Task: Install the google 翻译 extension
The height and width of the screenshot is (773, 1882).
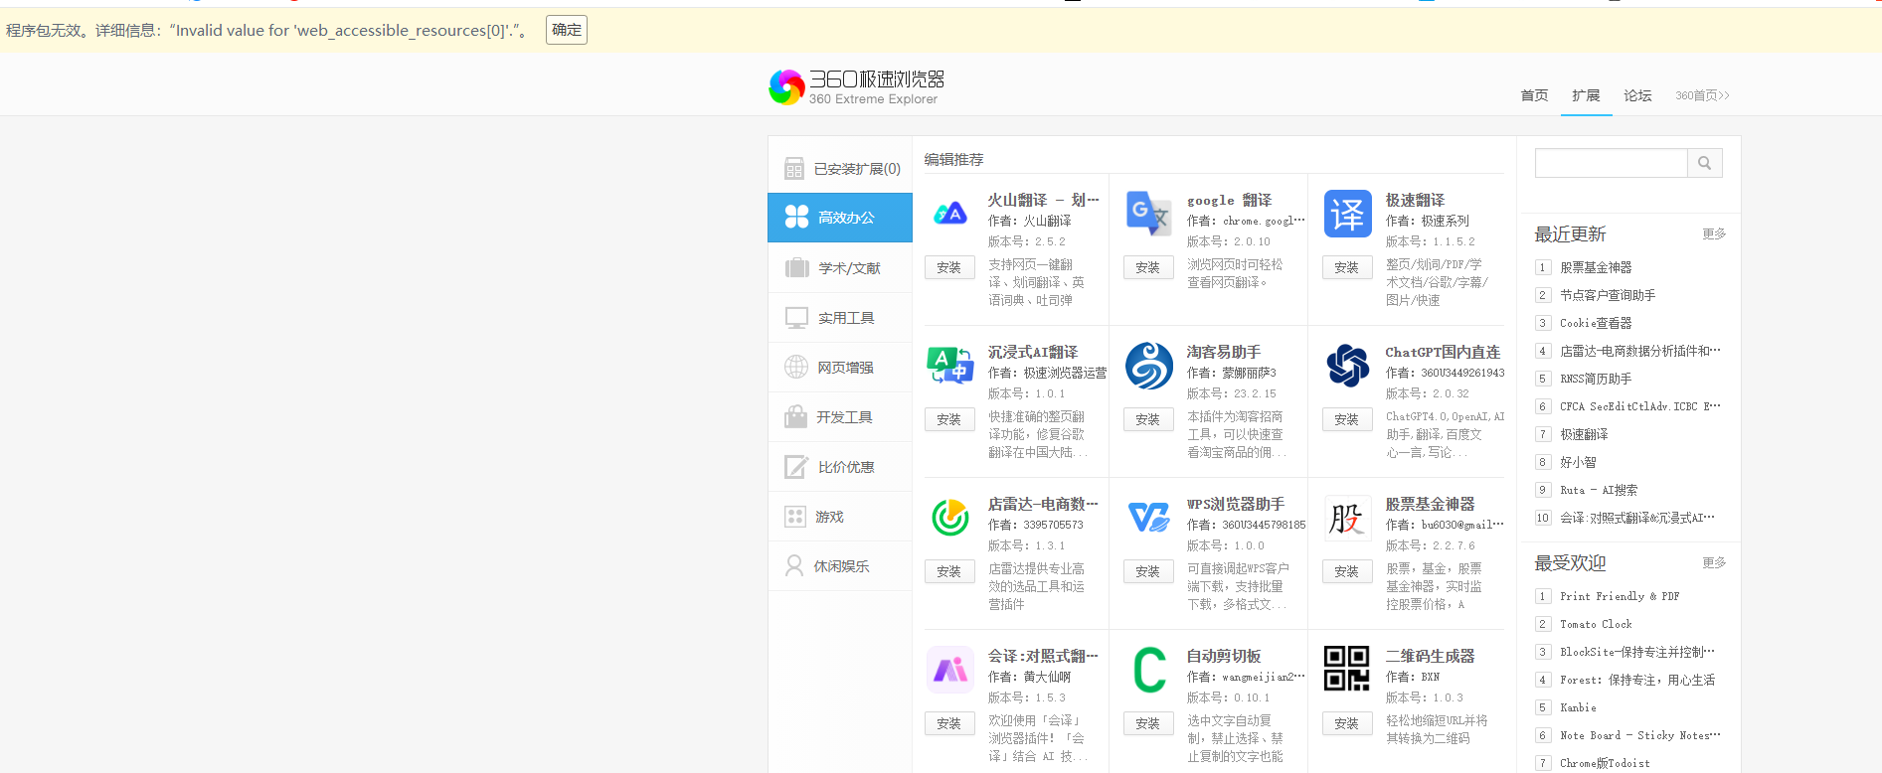Action: point(1148,267)
